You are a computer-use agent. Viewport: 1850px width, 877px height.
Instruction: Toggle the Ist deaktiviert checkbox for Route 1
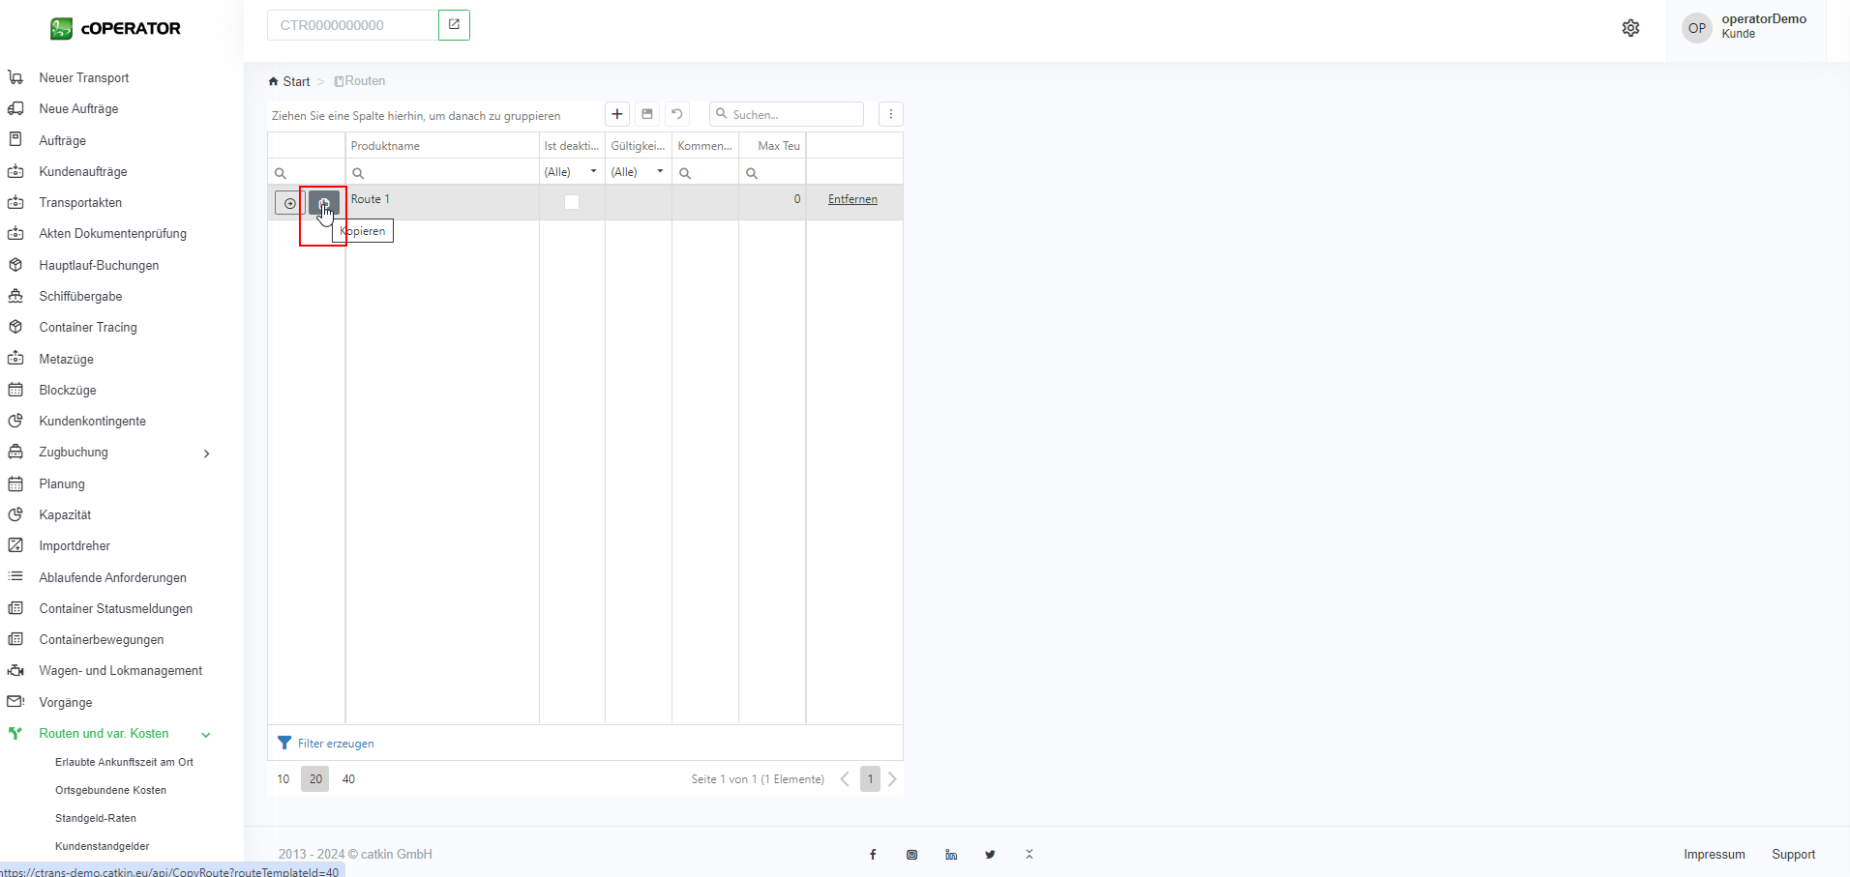[572, 202]
